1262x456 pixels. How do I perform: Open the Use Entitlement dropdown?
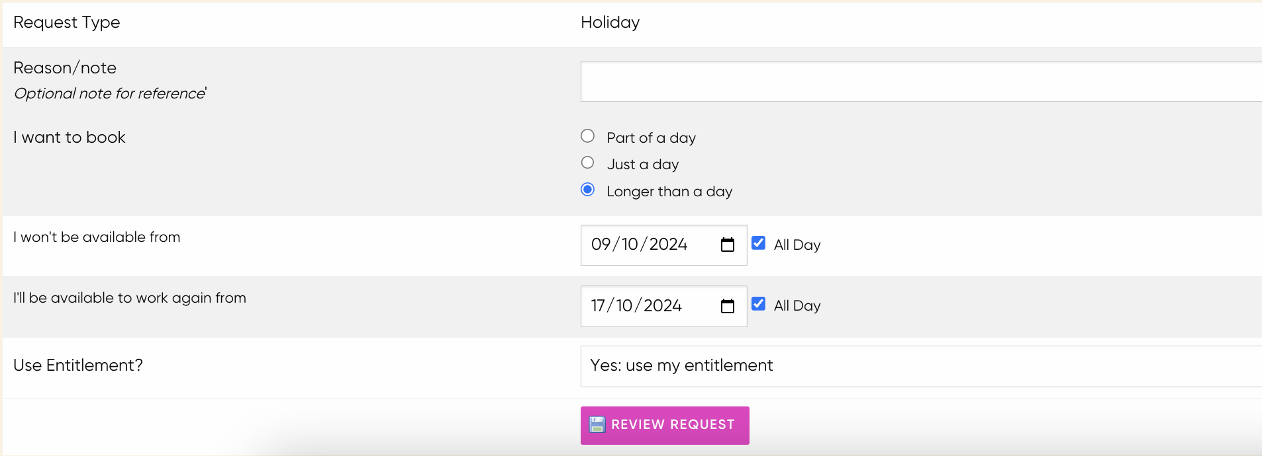click(x=921, y=366)
